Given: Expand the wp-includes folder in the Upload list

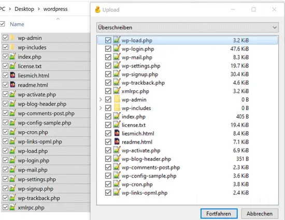Looking at the screenshot, I should click(x=101, y=108).
